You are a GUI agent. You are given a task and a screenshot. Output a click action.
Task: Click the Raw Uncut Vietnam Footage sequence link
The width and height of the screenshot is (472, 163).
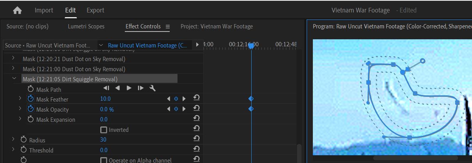[x=147, y=46]
